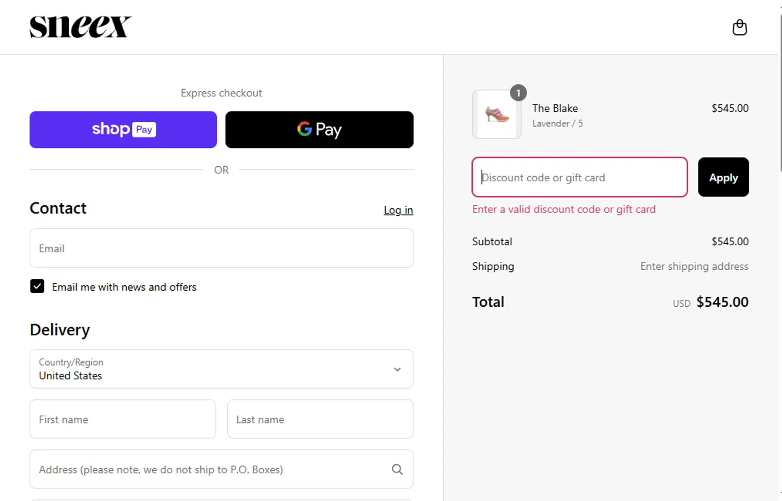This screenshot has height=501, width=782.
Task: Open the Country/Region dropdown
Action: point(222,369)
